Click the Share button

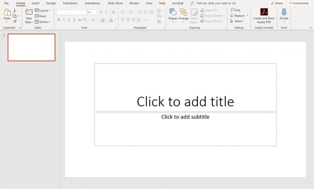click(277, 3)
